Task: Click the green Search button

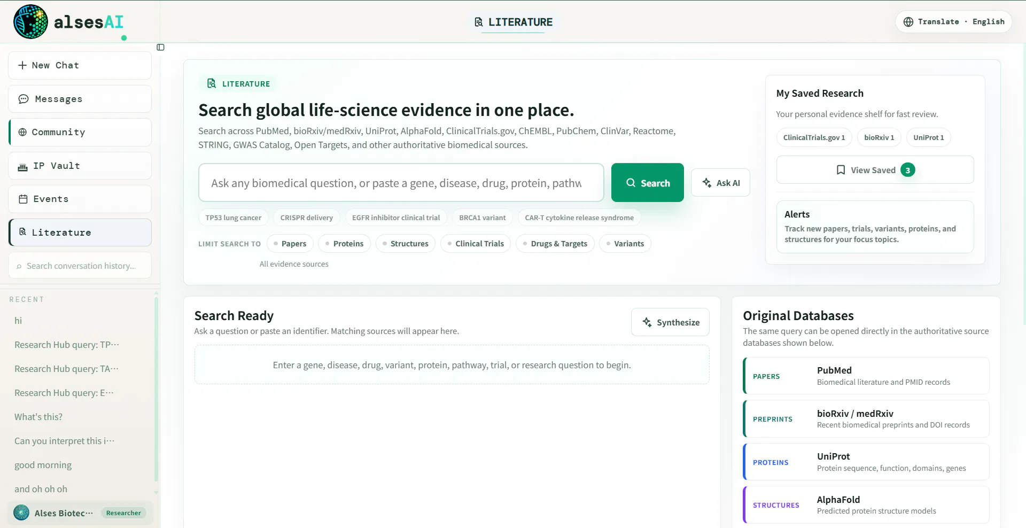Action: click(648, 183)
